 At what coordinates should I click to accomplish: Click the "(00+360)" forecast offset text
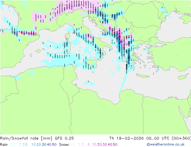[181, 138]
